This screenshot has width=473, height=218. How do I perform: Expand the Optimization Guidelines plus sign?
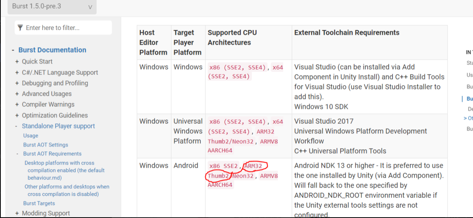coord(17,116)
